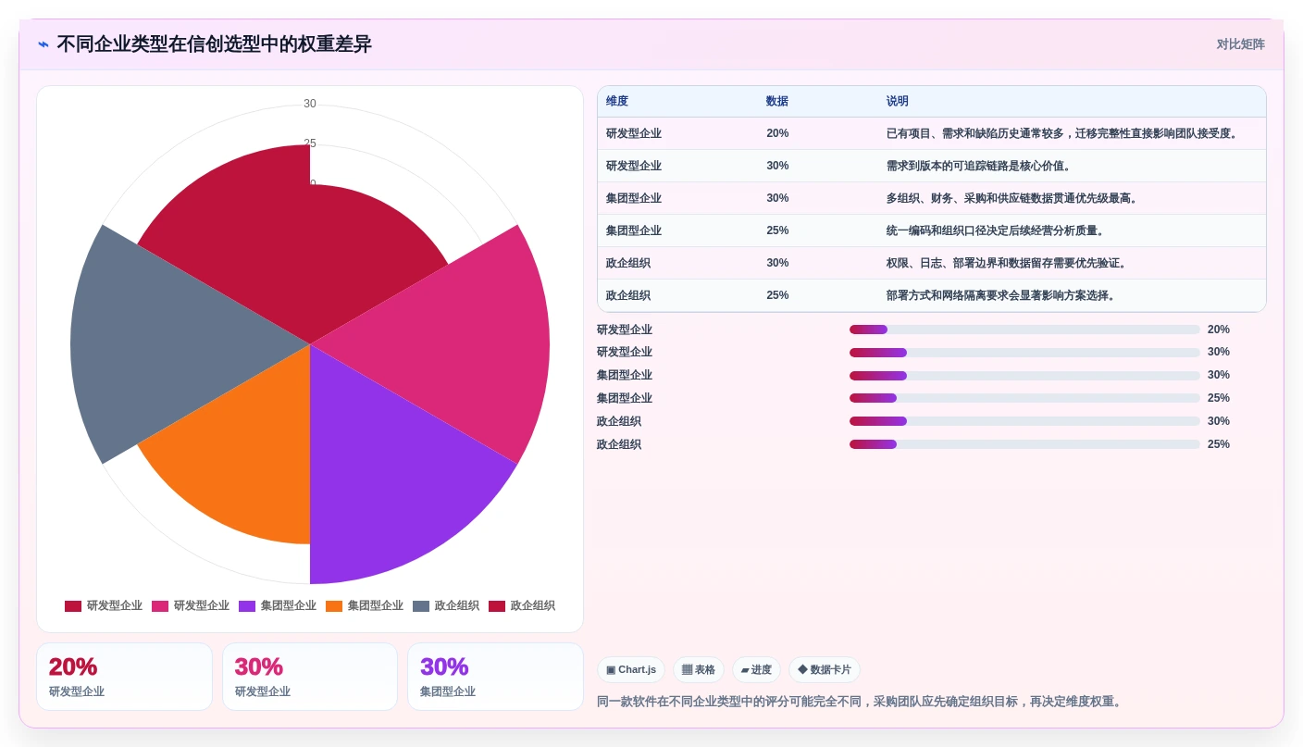Viewport: 1303px width, 747px height.
Task: Click the 政企组织 progress bar showing 30%
Action: [x=1024, y=421]
